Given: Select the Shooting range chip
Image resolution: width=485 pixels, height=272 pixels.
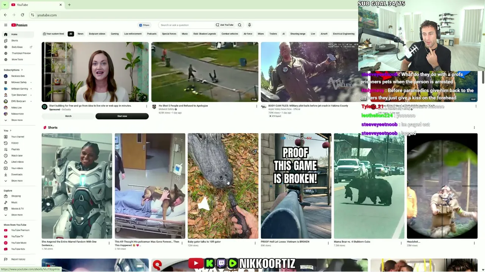Looking at the screenshot, I should (298, 34).
